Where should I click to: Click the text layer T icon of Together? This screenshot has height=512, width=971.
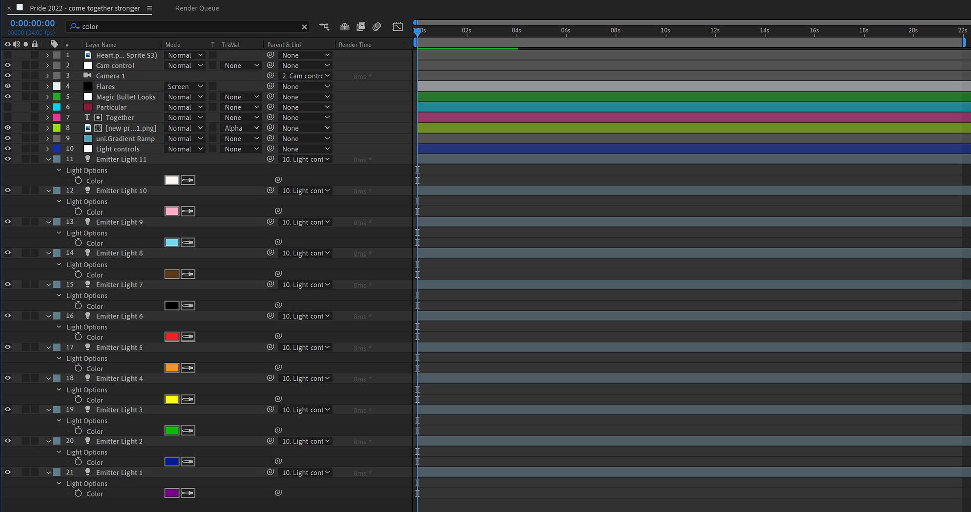coord(87,117)
